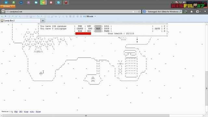Click the vertical scrollbar thumb
Viewport: 208px width, 117px height.
click(x=207, y=88)
